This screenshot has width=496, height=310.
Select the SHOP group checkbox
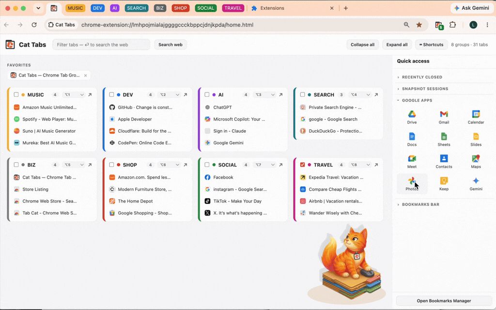pyautogui.click(x=111, y=165)
